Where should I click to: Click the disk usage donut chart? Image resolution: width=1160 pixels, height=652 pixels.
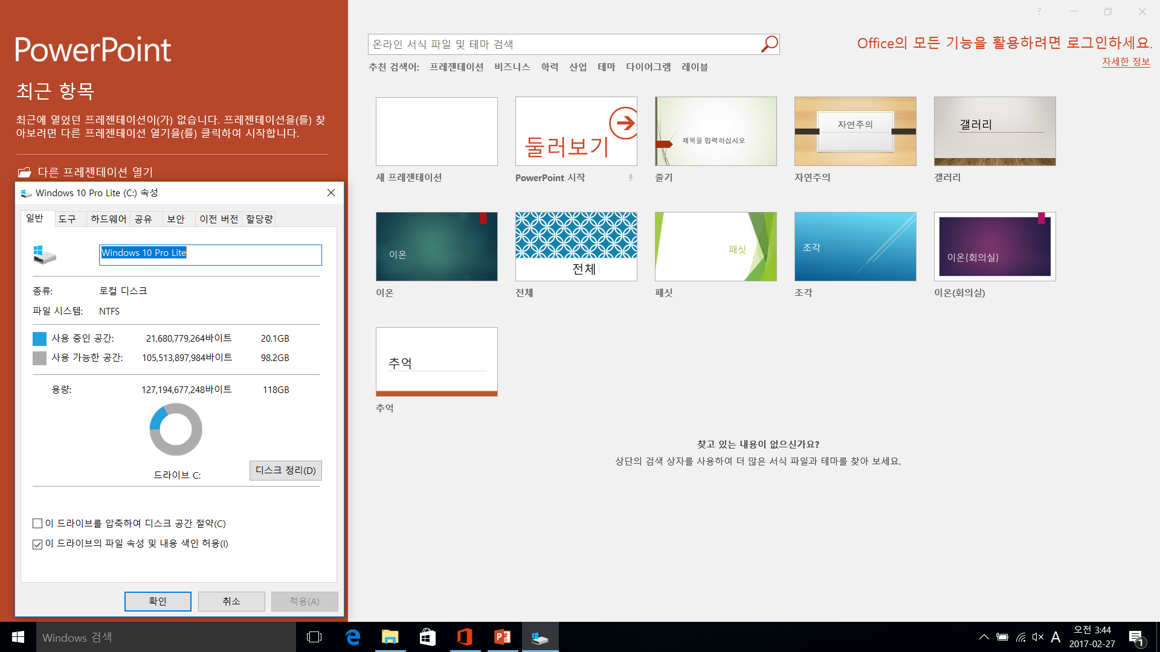tap(176, 429)
